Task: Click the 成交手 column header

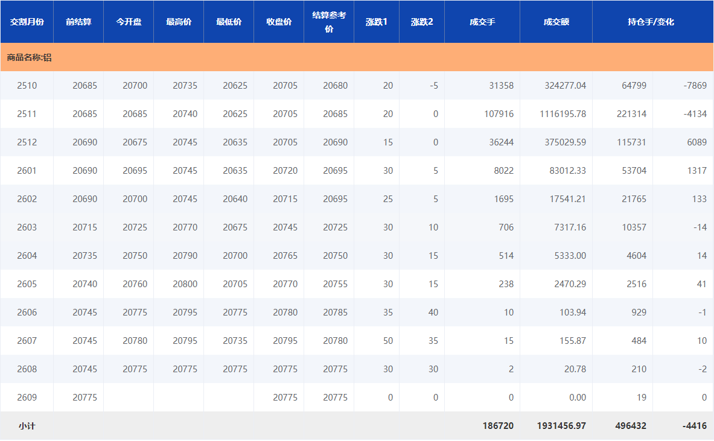Action: (482, 22)
